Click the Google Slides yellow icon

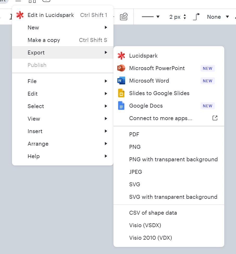121,93
